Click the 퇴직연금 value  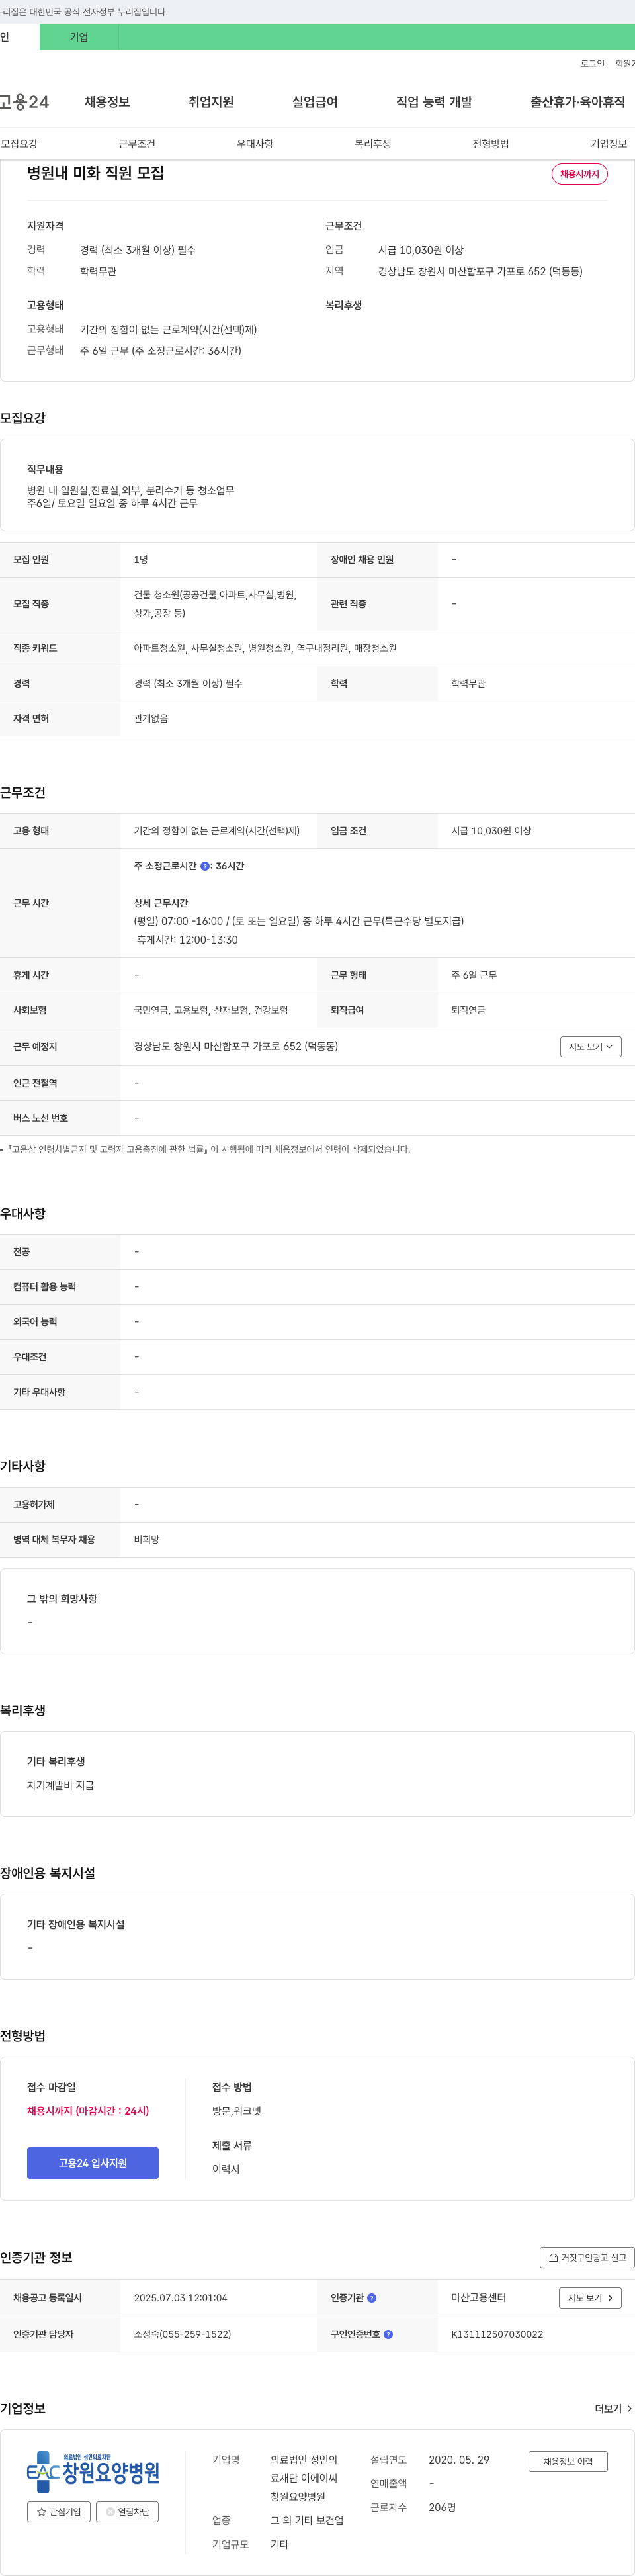(468, 1010)
